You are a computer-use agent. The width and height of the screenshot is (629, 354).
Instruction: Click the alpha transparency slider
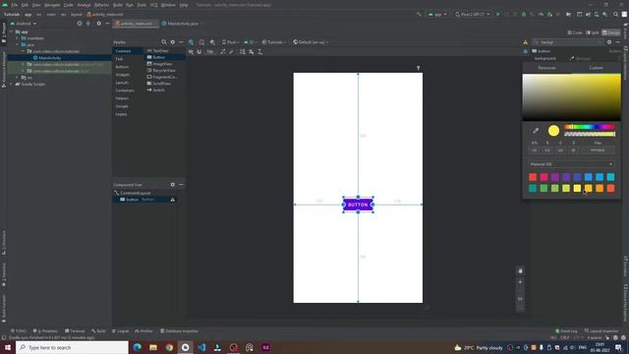590,134
